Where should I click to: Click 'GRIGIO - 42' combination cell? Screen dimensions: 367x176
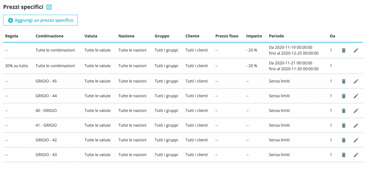tap(46, 140)
